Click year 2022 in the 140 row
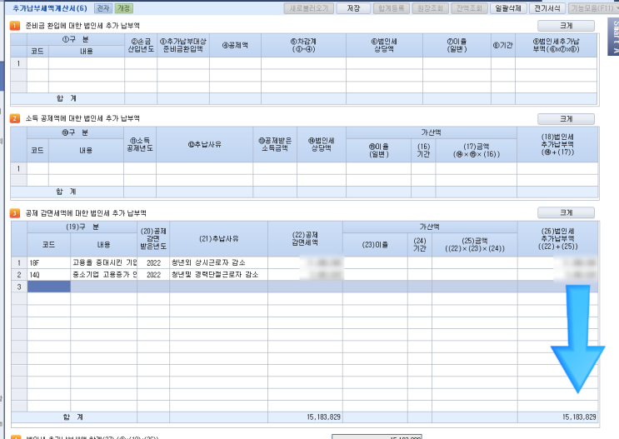Image resolution: width=619 pixels, height=439 pixels. tap(153, 275)
